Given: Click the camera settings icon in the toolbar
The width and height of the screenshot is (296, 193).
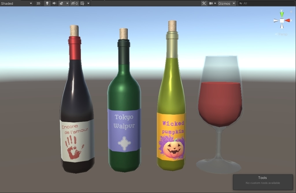Looking at the screenshot, I should tap(211, 3).
